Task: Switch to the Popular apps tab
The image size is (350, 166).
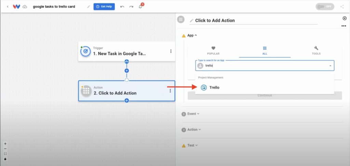Action: pos(213,51)
